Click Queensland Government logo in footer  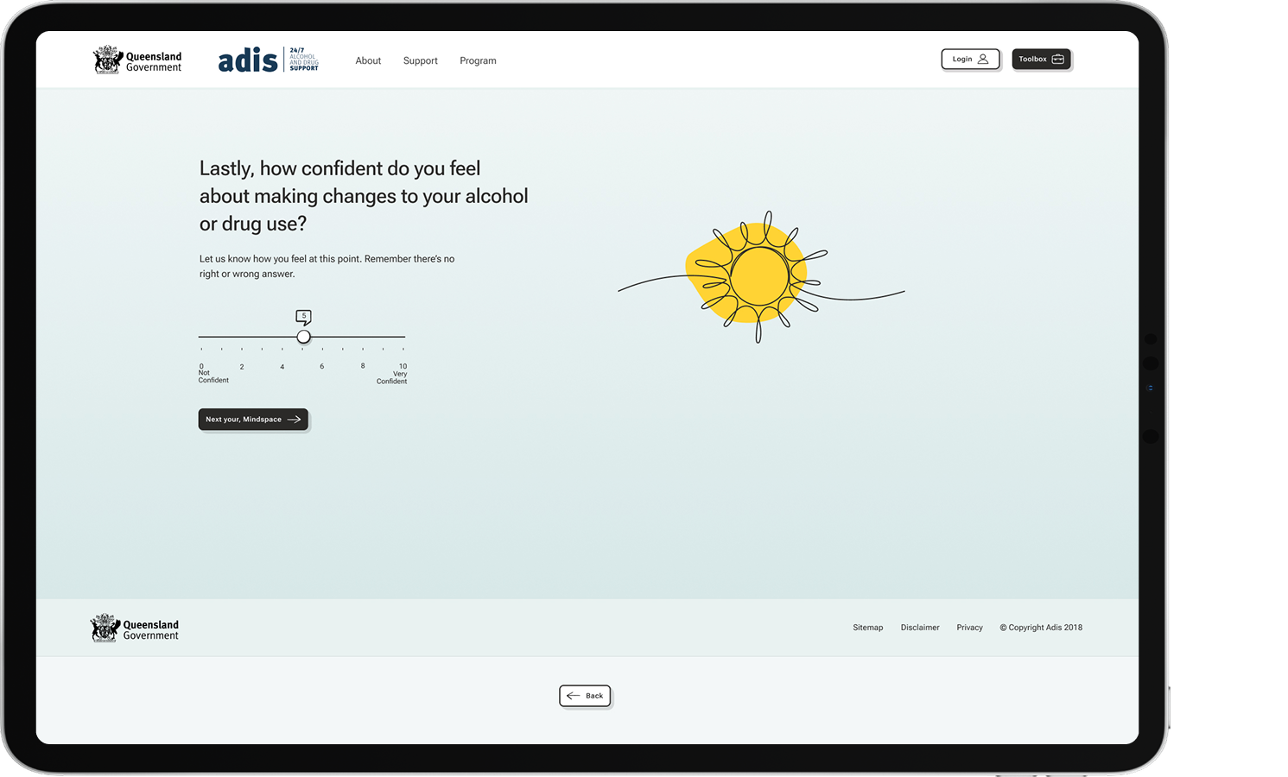(x=135, y=629)
